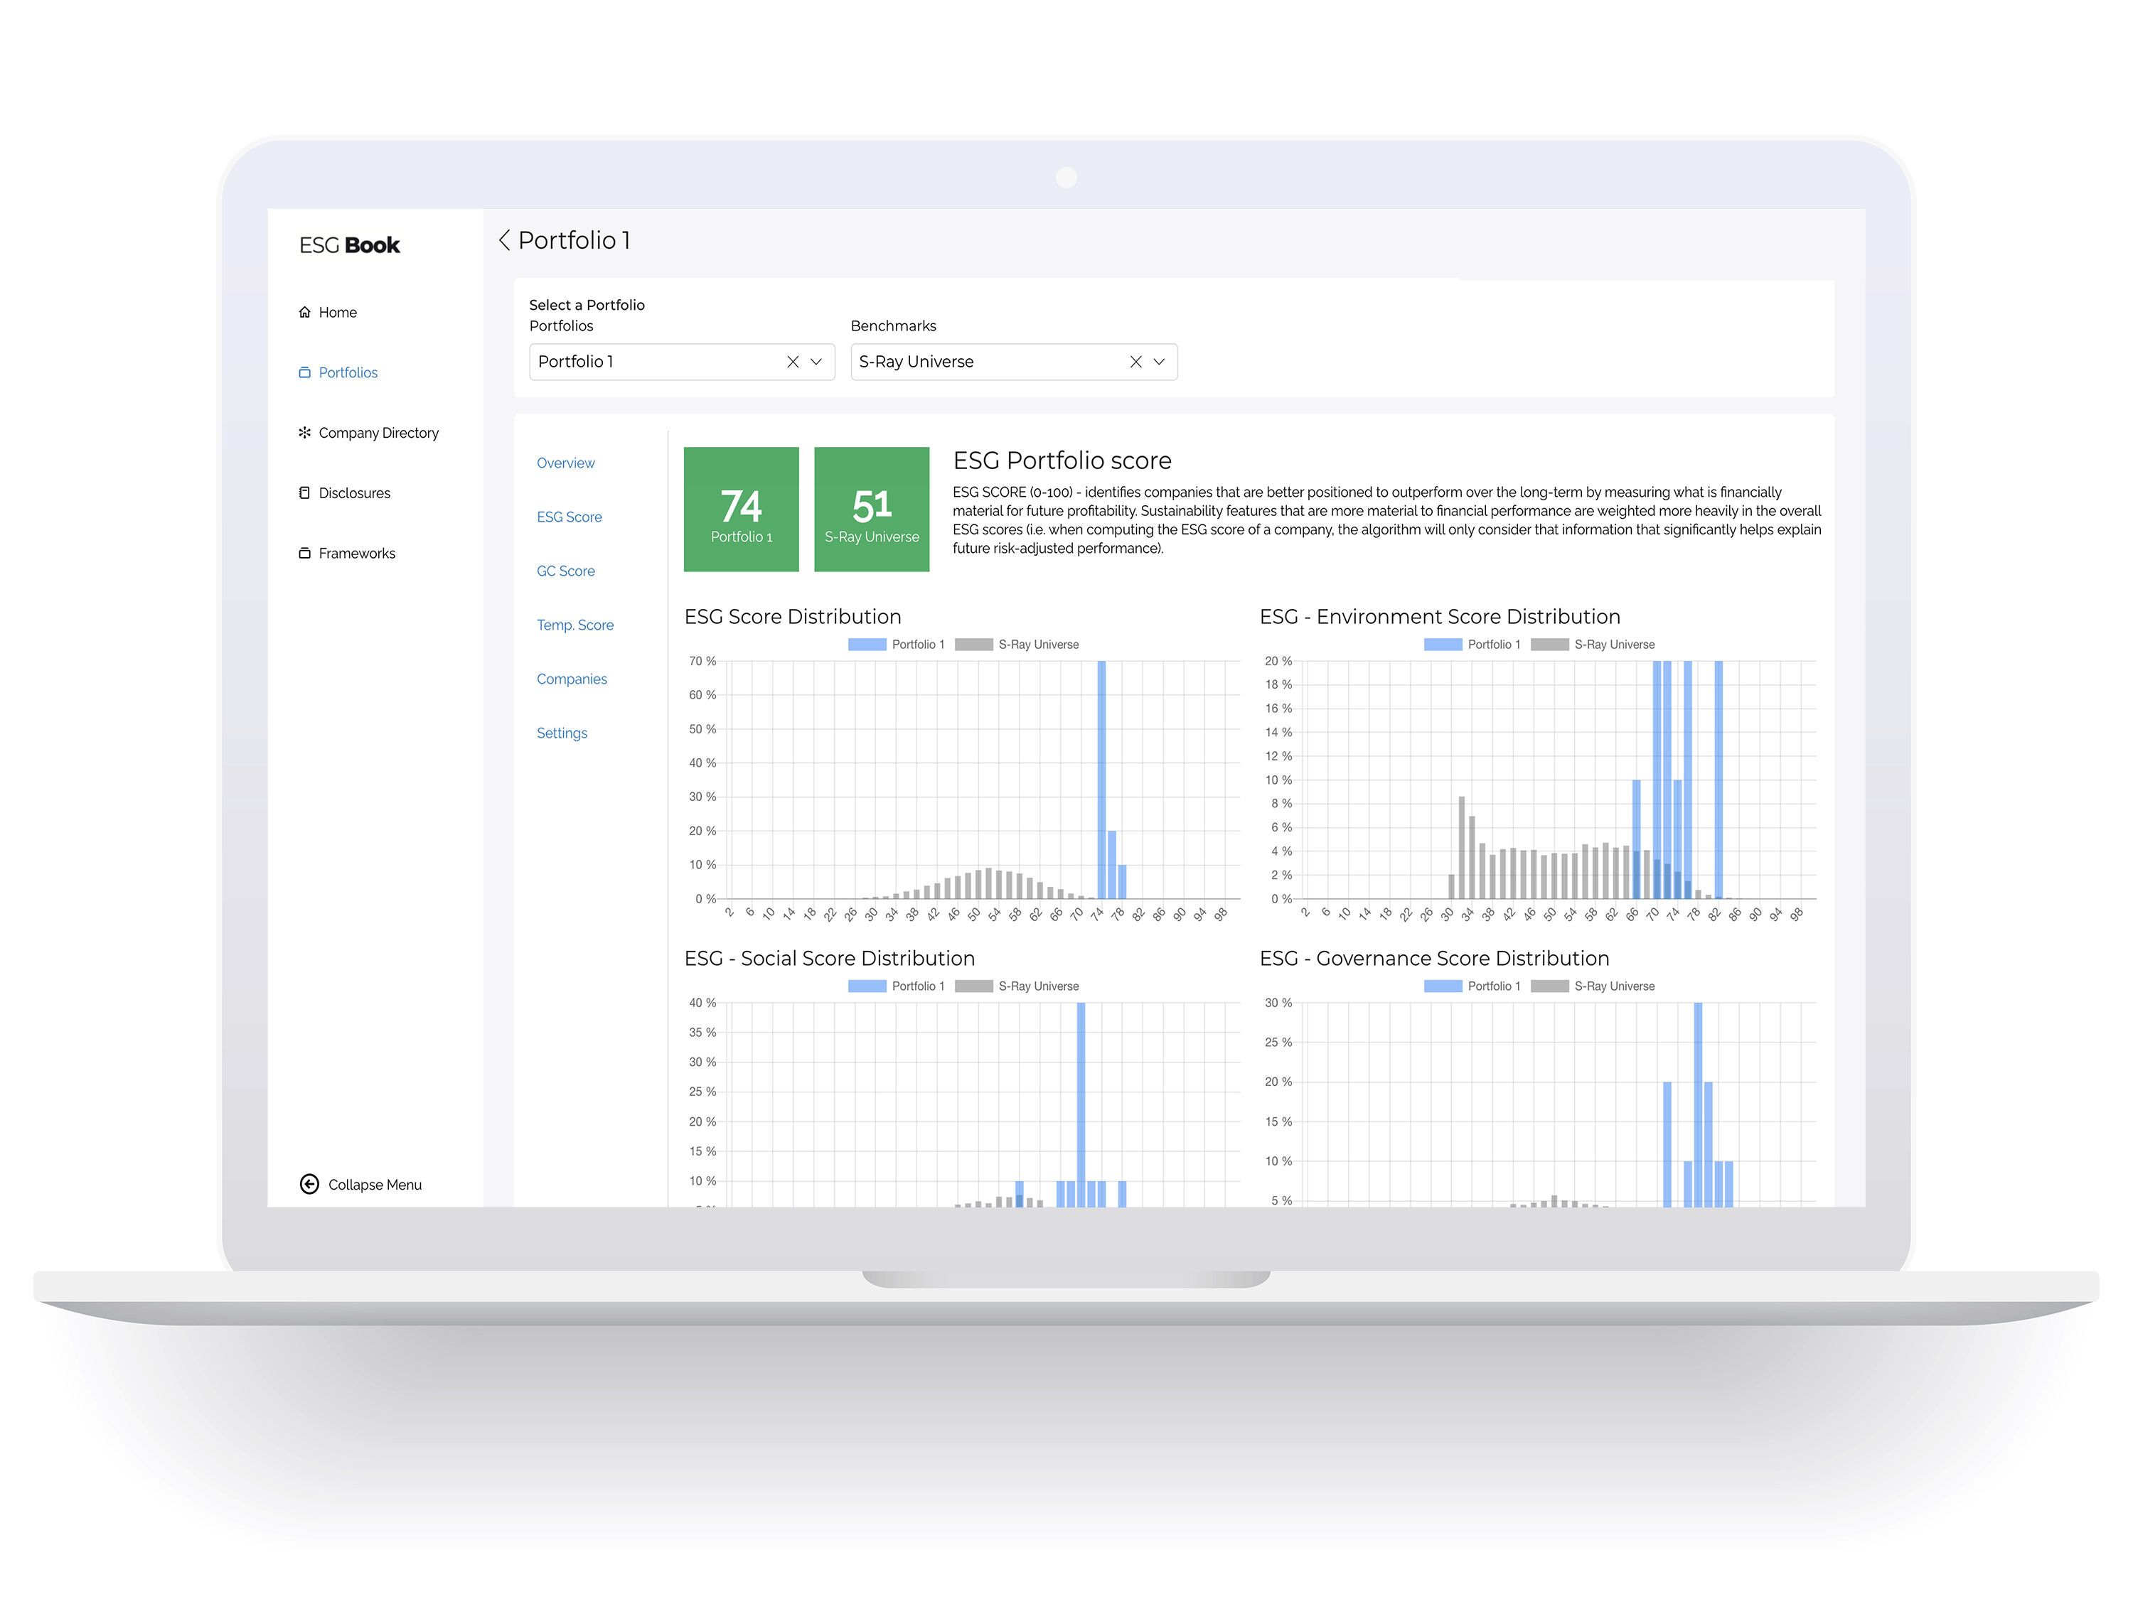Image resolution: width=2133 pixels, height=1599 pixels.
Task: Click the Collapse Menu circular icon
Action: [311, 1183]
